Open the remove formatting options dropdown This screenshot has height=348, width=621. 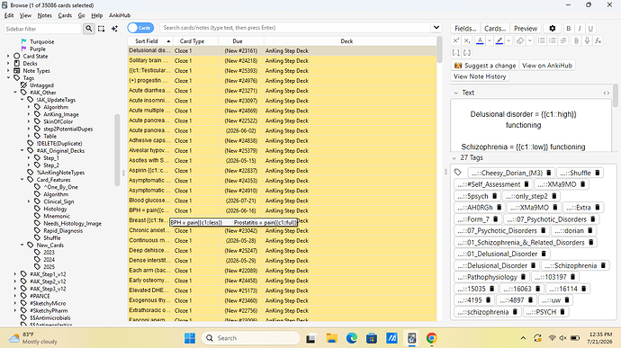point(529,40)
